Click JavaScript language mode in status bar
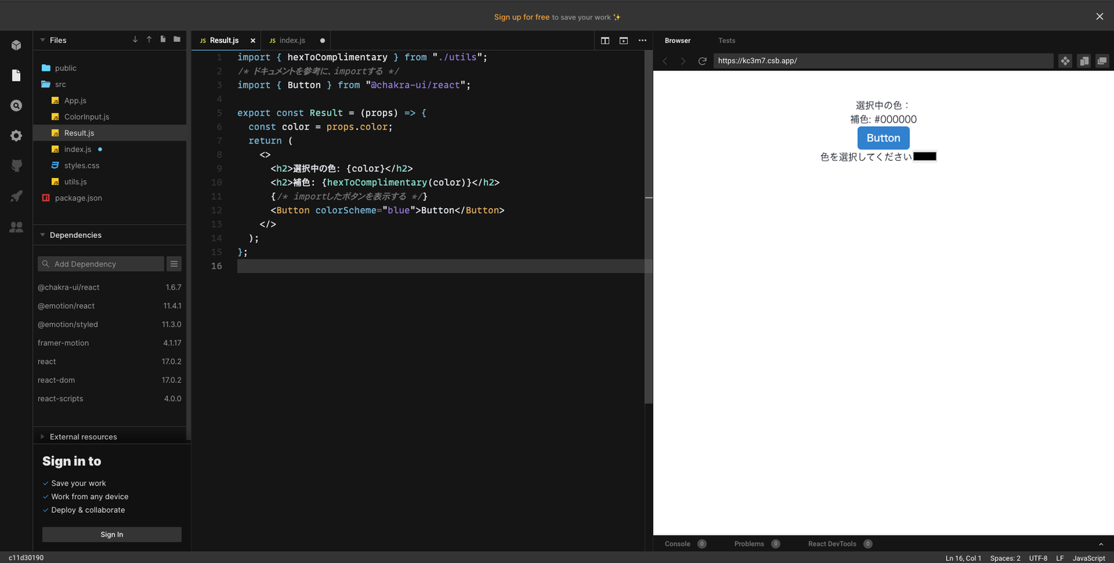The width and height of the screenshot is (1114, 563). [1088, 558]
